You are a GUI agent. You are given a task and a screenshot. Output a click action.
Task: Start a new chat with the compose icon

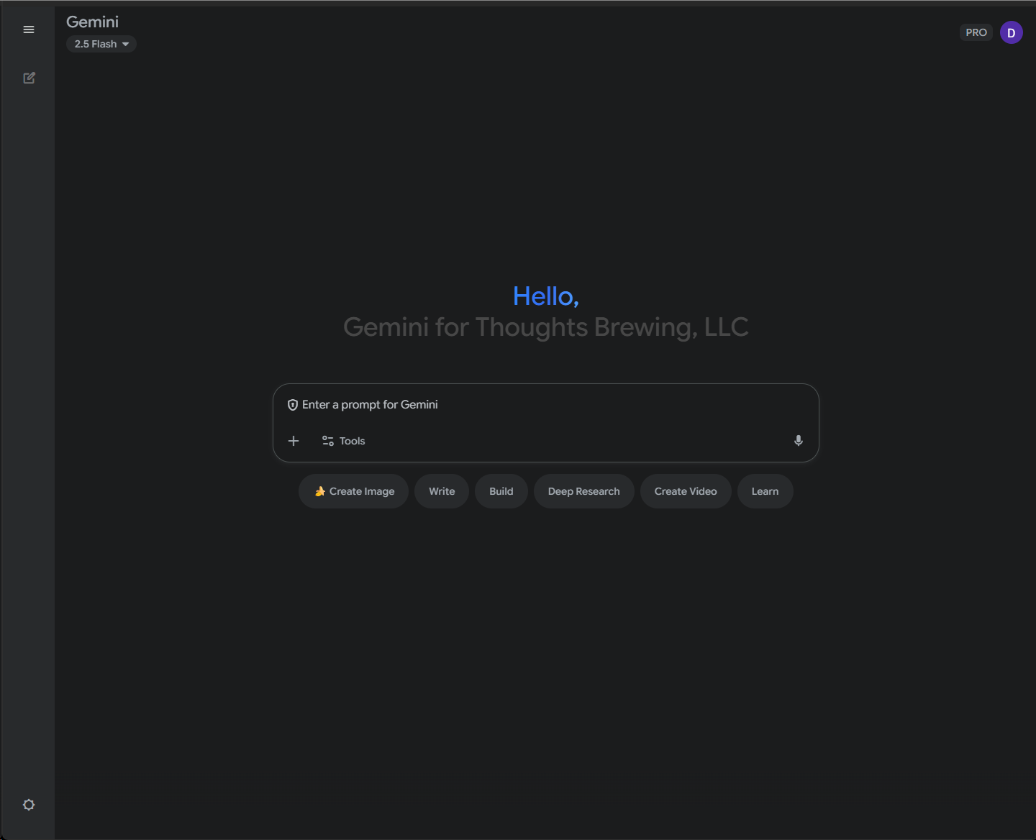(29, 78)
